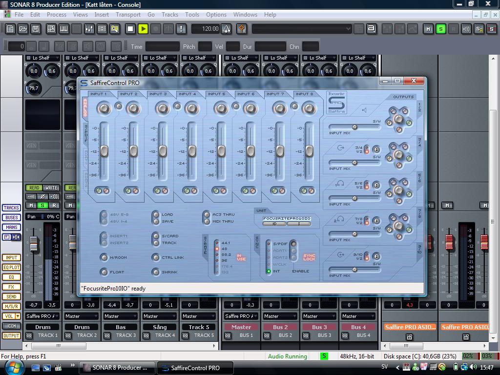
Task: Click the global Solo S toolbar button
Action: coord(441,29)
